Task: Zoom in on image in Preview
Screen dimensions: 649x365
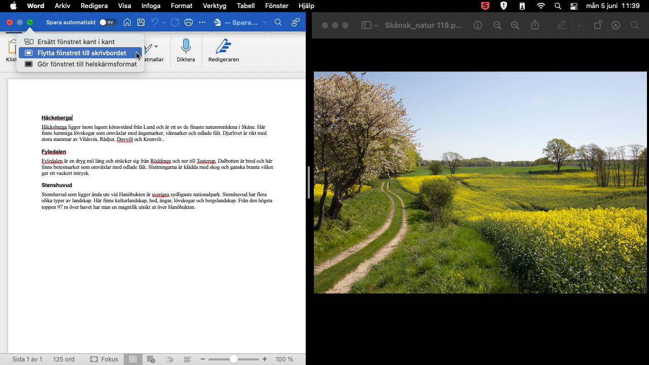Action: (x=515, y=25)
